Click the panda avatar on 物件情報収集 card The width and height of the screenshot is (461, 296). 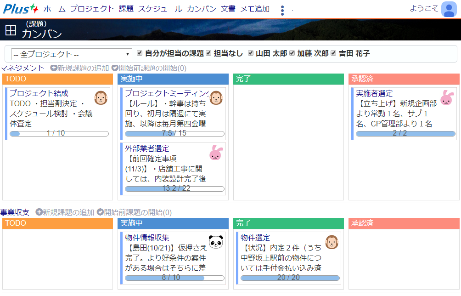click(x=216, y=242)
